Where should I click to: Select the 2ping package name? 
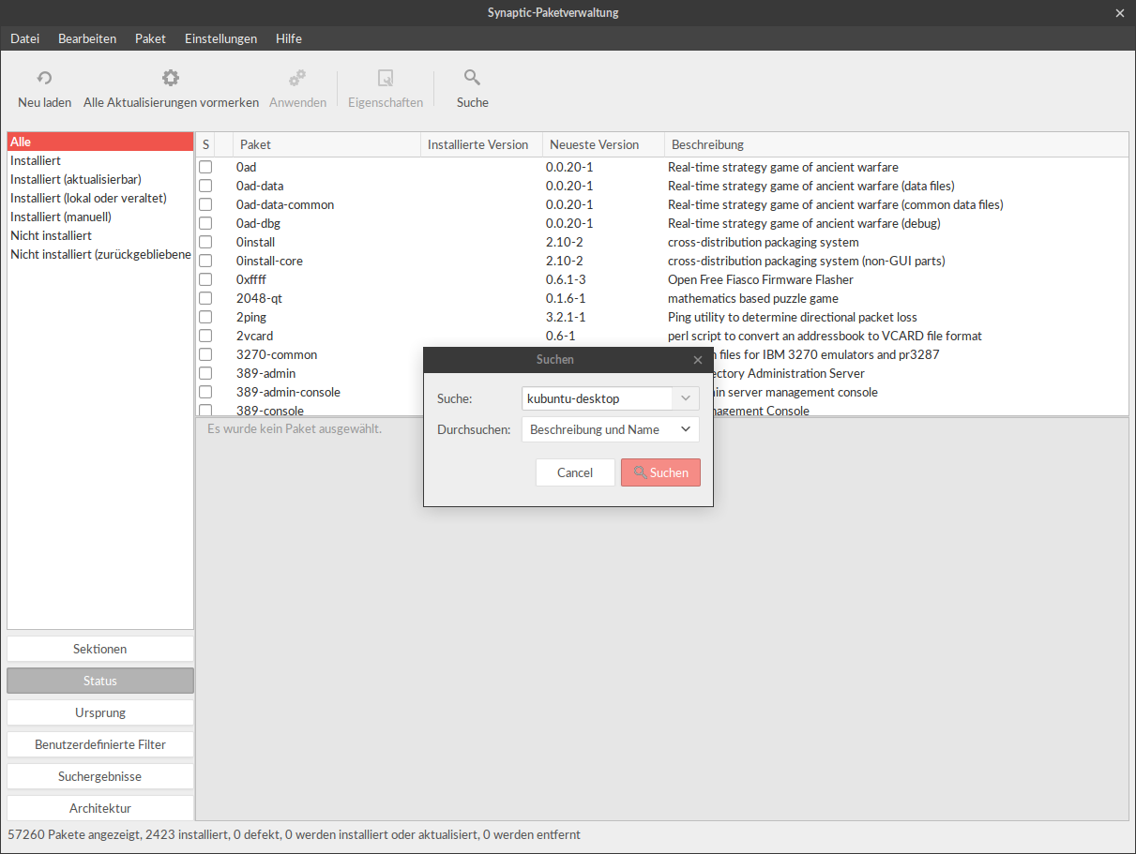(251, 317)
